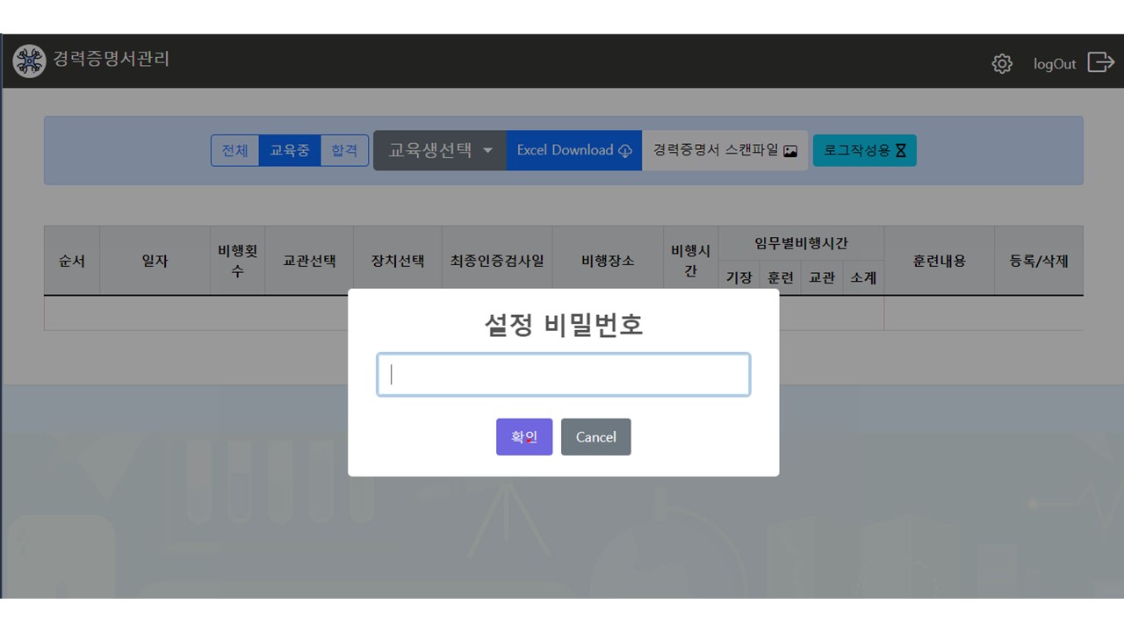Confirm password with the 확인 button
The image size is (1124, 632).
coord(524,436)
